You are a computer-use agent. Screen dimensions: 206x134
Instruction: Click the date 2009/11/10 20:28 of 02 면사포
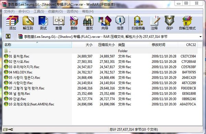[x=164, y=62]
